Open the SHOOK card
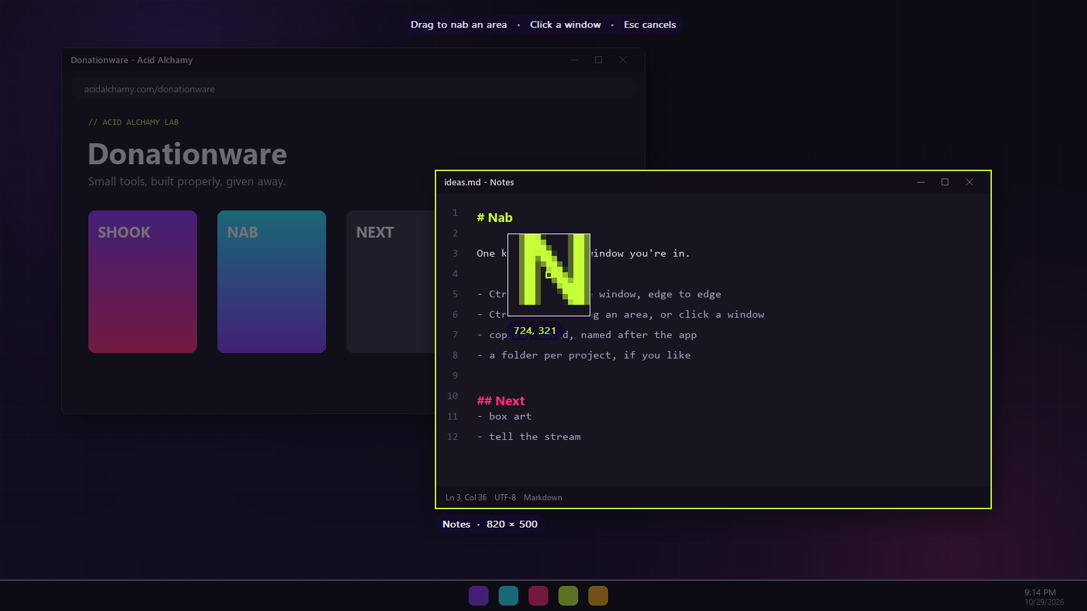The height and width of the screenshot is (611, 1087). click(143, 282)
